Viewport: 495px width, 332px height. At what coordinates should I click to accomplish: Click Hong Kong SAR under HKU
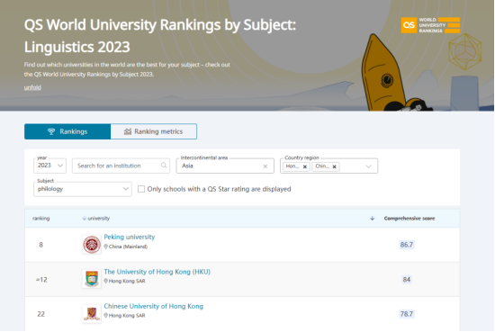click(x=127, y=281)
